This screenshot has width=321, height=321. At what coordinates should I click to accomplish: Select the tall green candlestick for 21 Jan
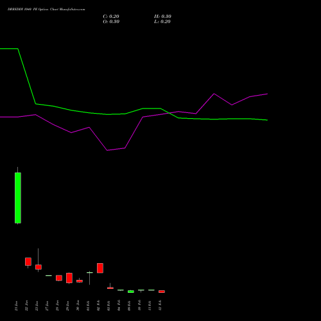[18, 198]
